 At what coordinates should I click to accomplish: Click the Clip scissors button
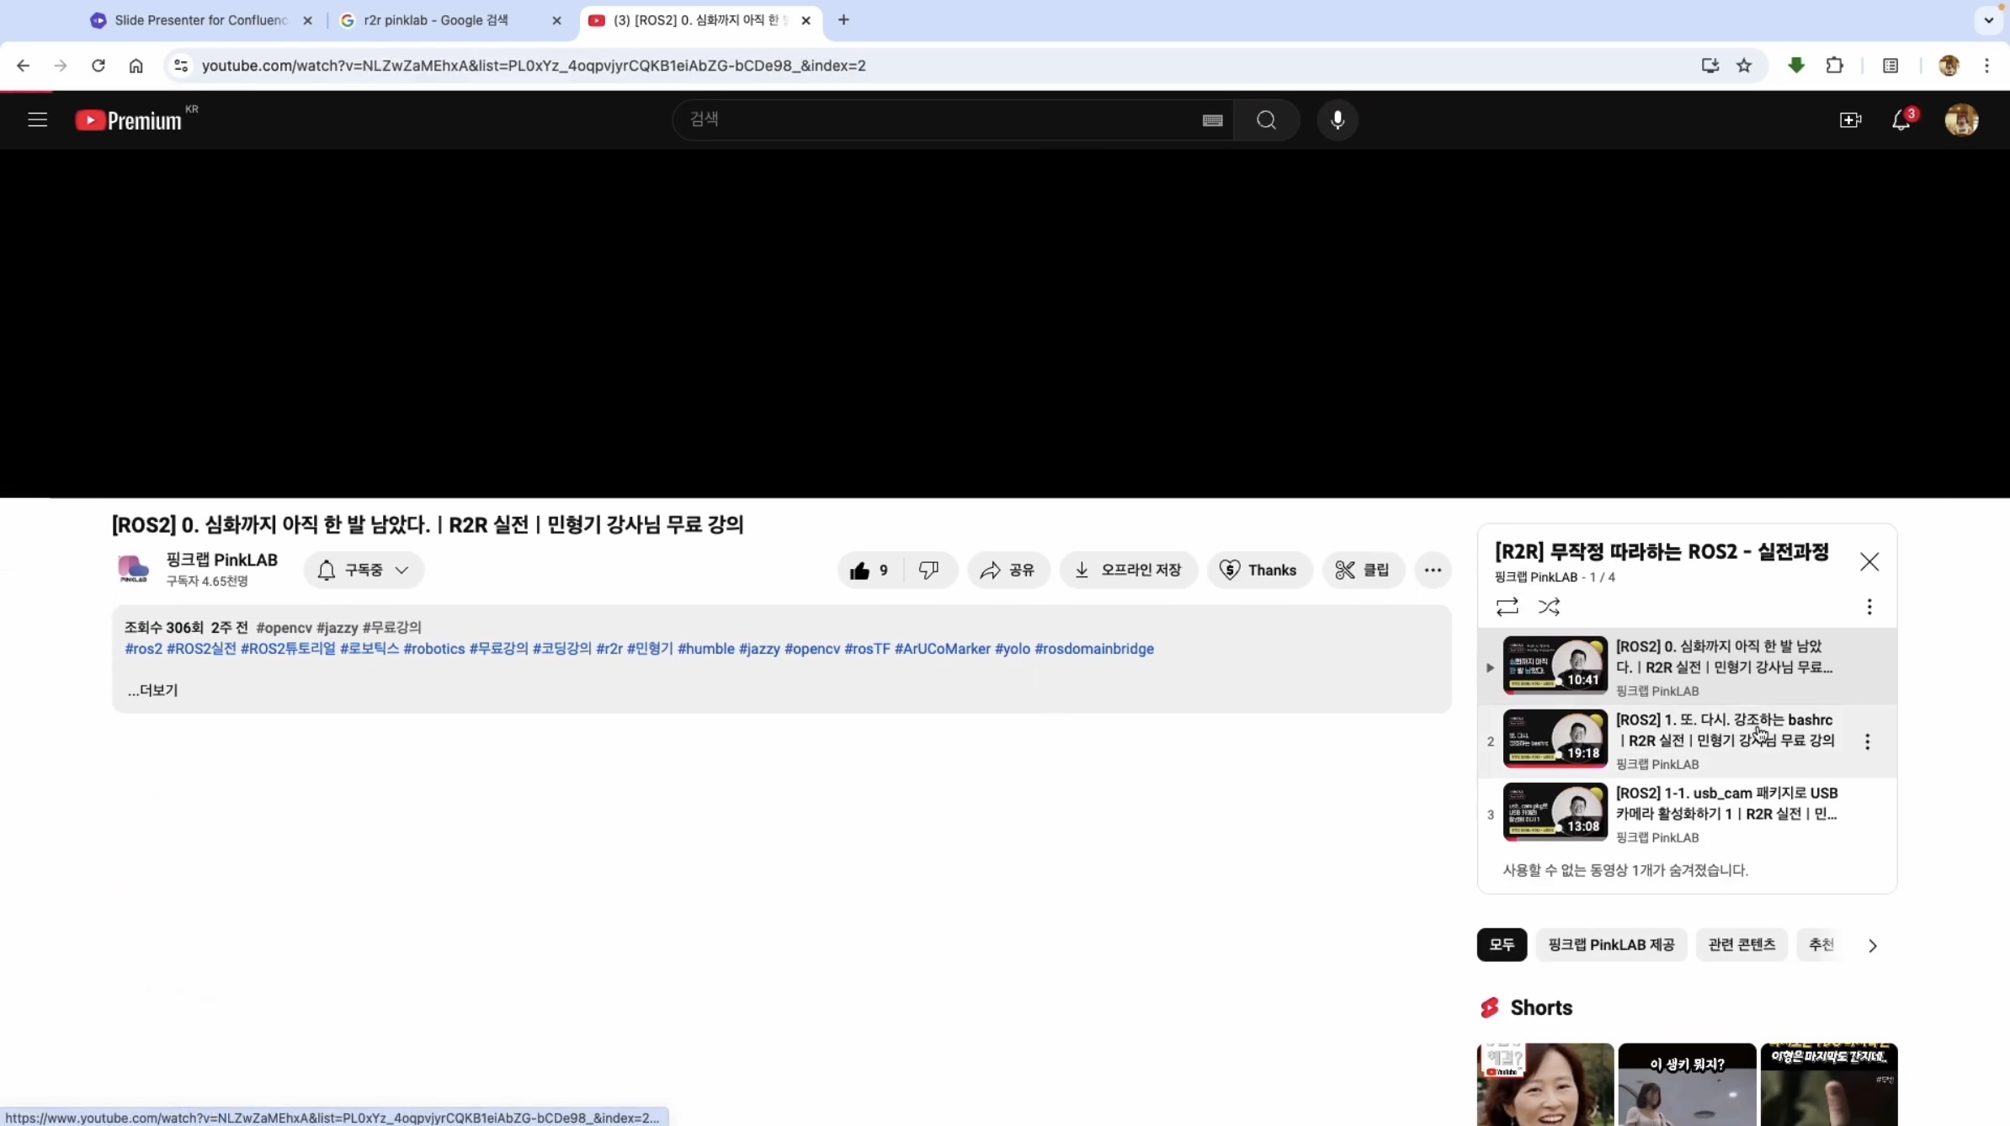[x=1363, y=571]
